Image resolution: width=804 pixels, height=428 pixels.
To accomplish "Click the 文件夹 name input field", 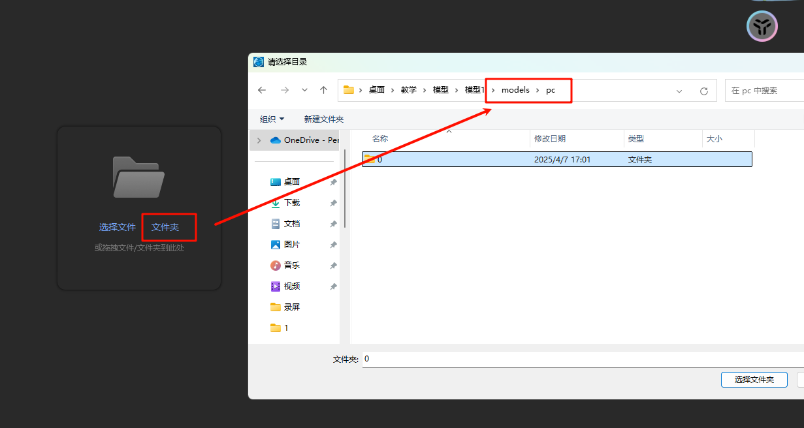I will click(x=581, y=359).
